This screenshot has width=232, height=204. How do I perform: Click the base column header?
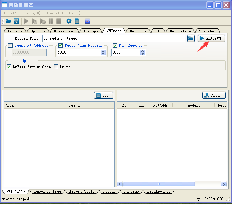coord(221,105)
